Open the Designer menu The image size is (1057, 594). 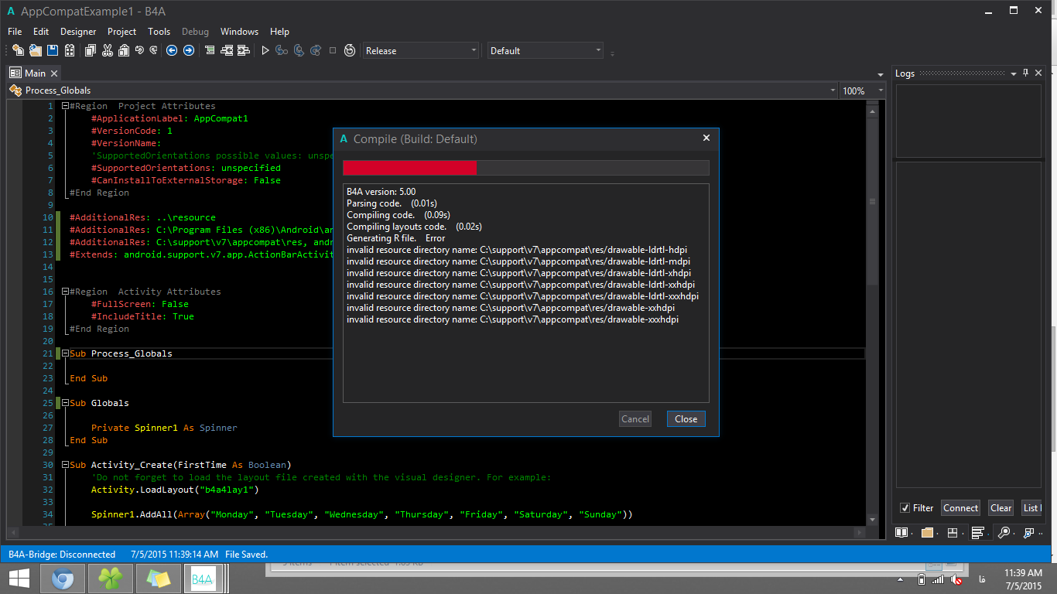coord(78,32)
